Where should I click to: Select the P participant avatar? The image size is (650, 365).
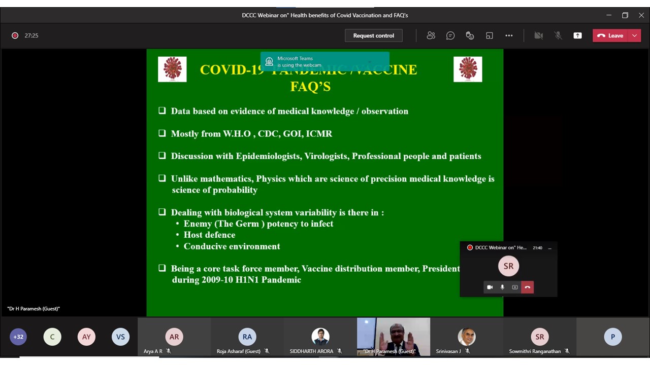click(613, 337)
